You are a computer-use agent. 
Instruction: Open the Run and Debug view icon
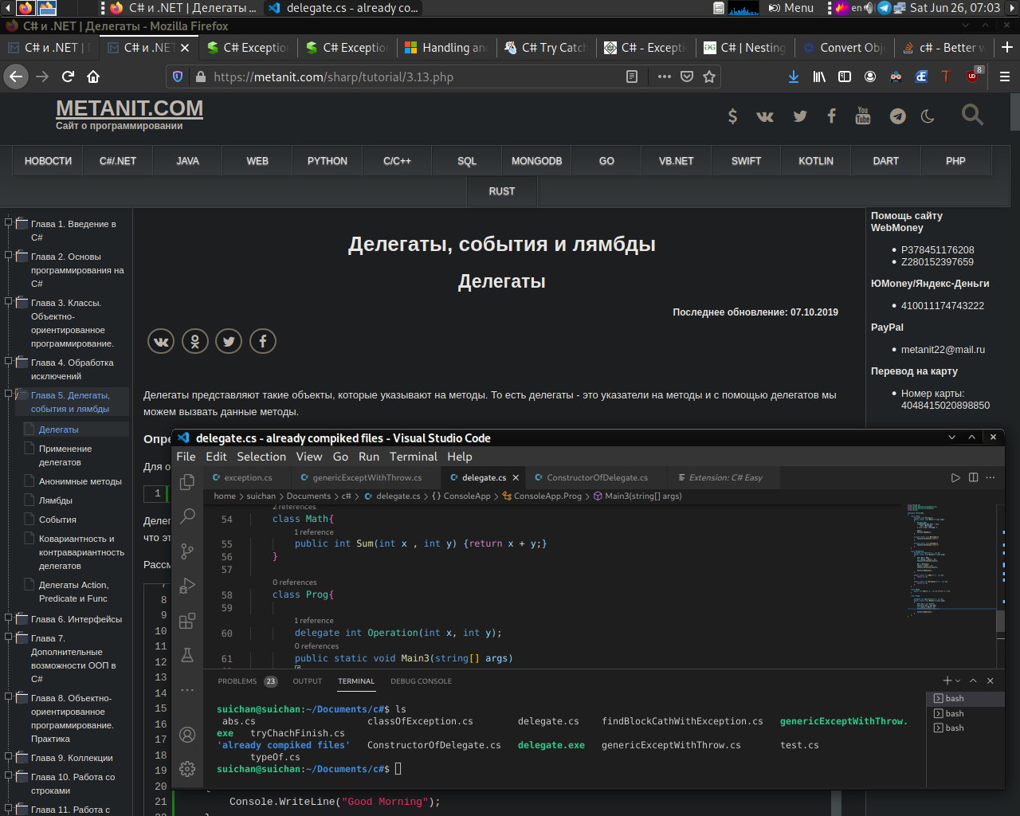click(x=187, y=586)
